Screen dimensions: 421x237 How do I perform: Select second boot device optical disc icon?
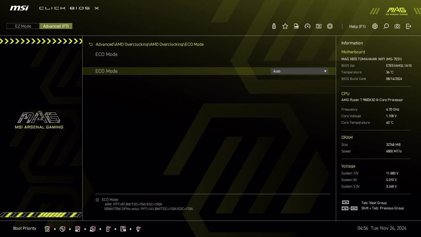click(x=62, y=229)
